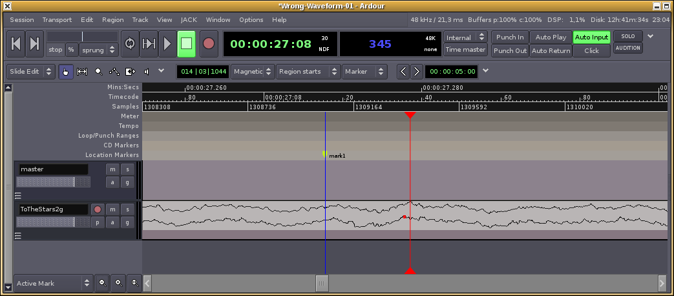
Task: Jump to session start
Action: point(16,43)
